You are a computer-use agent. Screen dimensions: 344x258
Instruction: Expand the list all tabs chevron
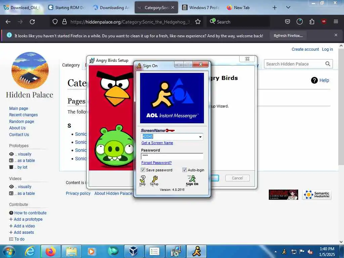288,8
